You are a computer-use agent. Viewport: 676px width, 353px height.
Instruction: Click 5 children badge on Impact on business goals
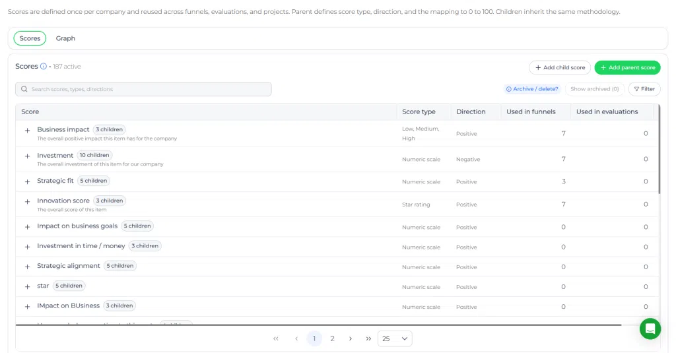[x=137, y=226]
